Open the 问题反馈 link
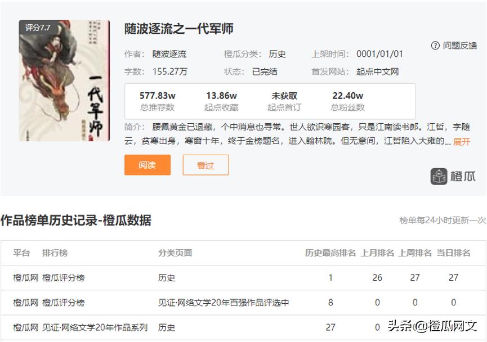 [x=459, y=46]
